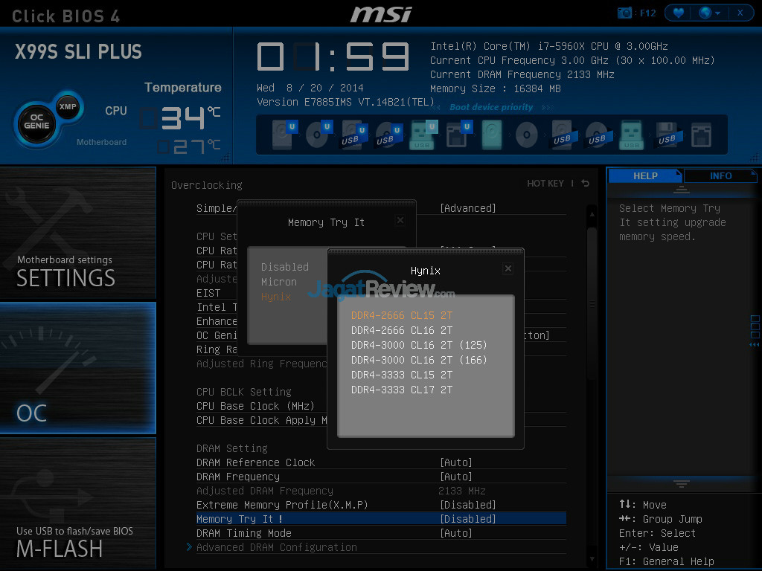Expand Advanced DRAM Configuration submenu
The image size is (762, 571).
pos(276,547)
